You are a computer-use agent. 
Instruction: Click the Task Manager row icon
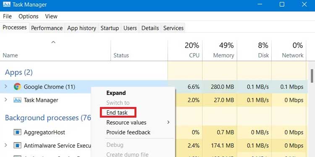[18, 100]
